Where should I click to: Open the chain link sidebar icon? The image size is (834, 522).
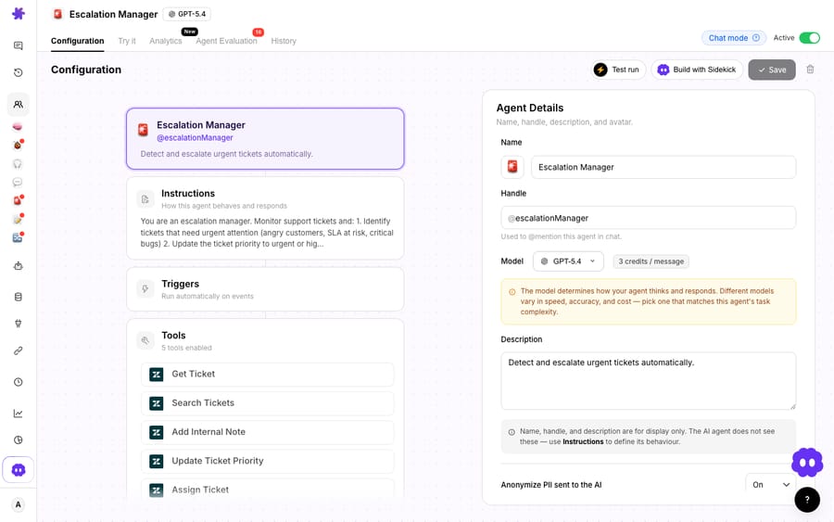pos(19,350)
